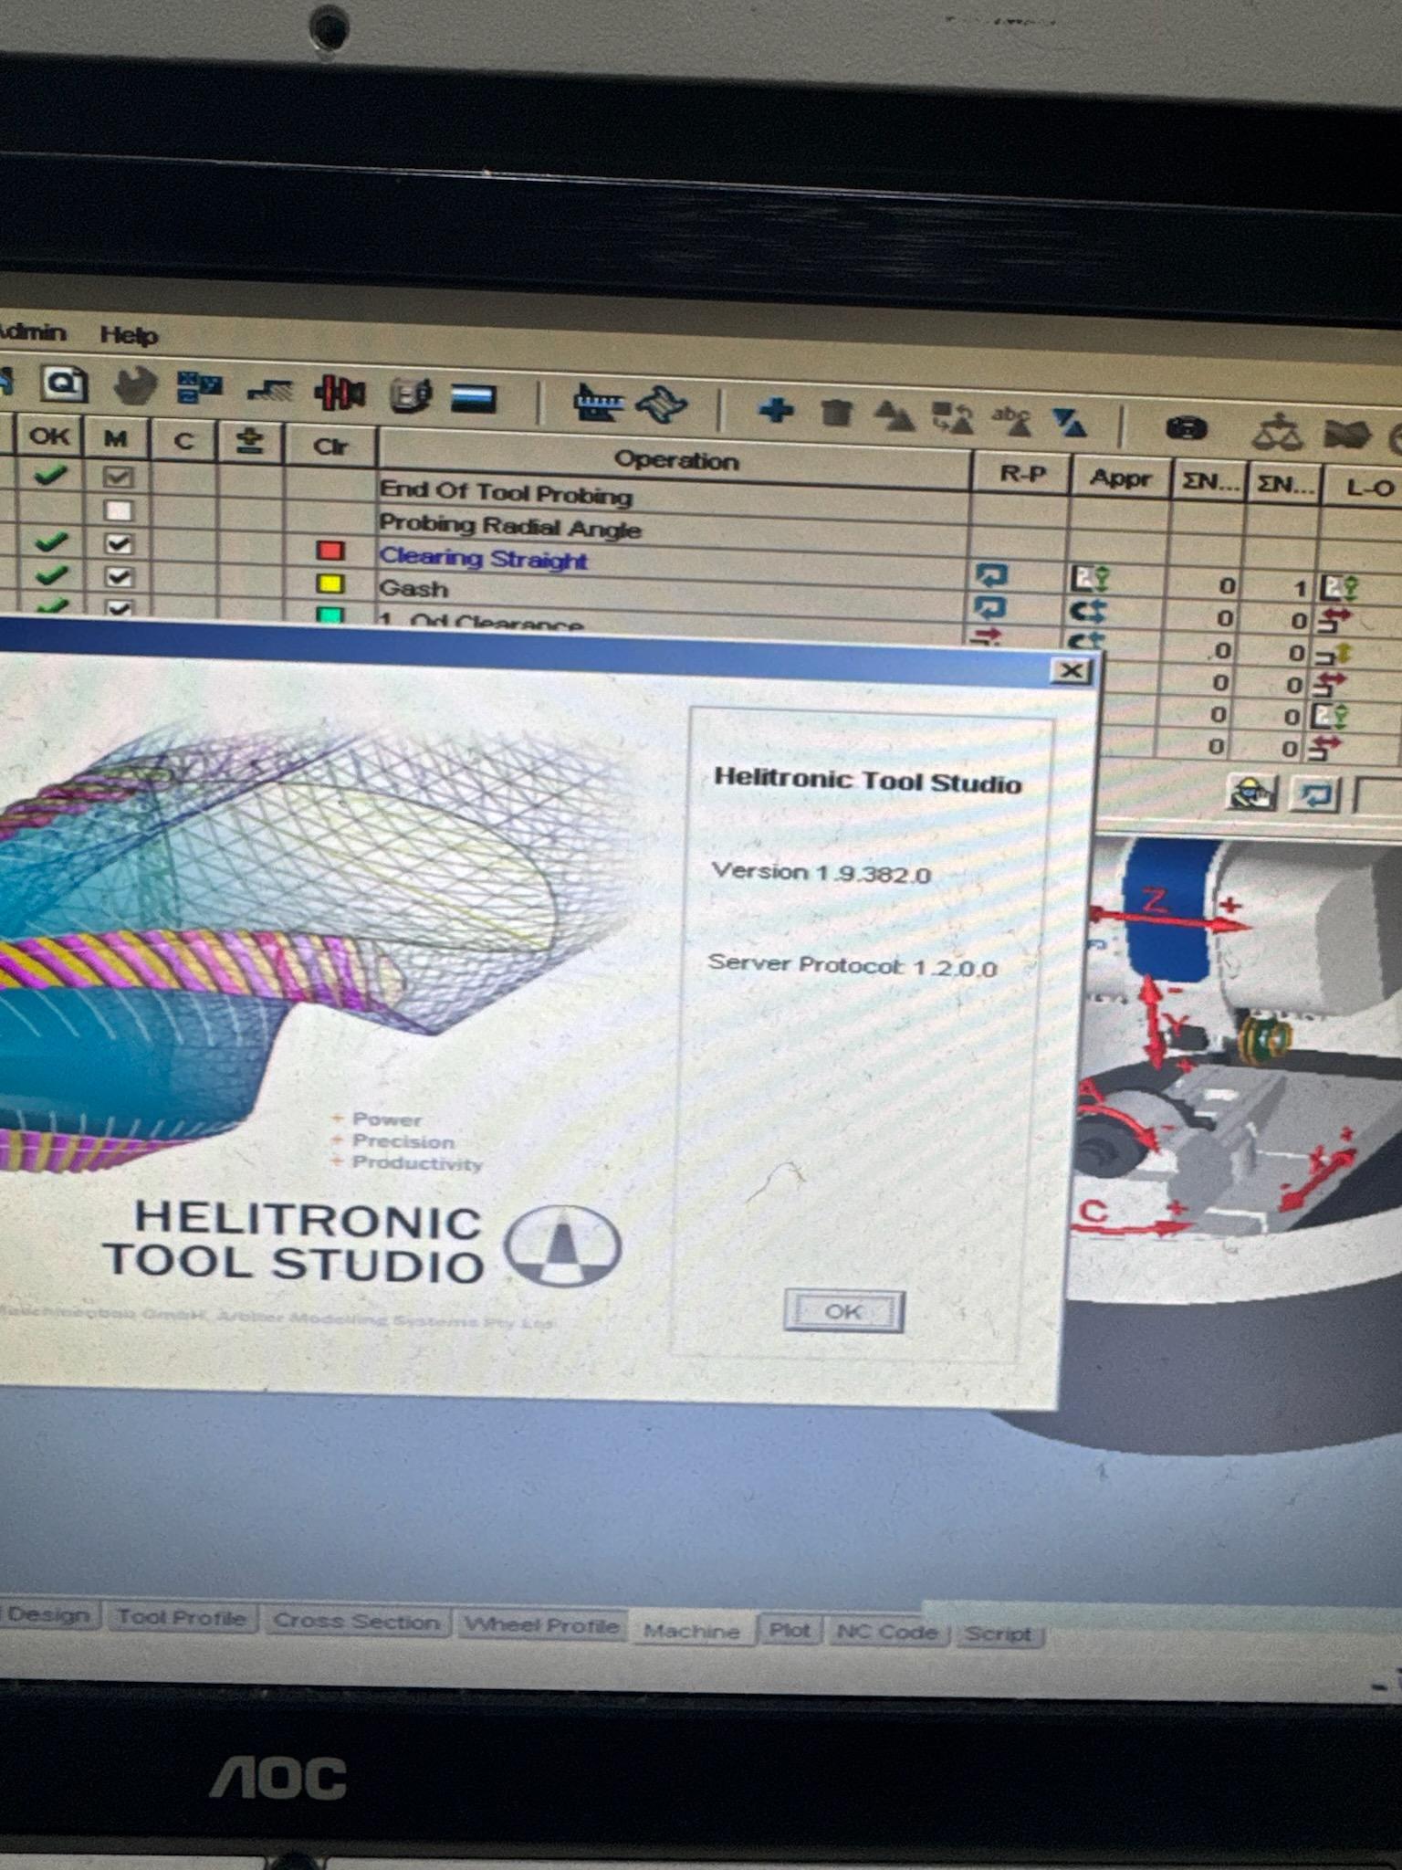
Task: Toggle M checkbox for Gash operation
Action: 119,577
